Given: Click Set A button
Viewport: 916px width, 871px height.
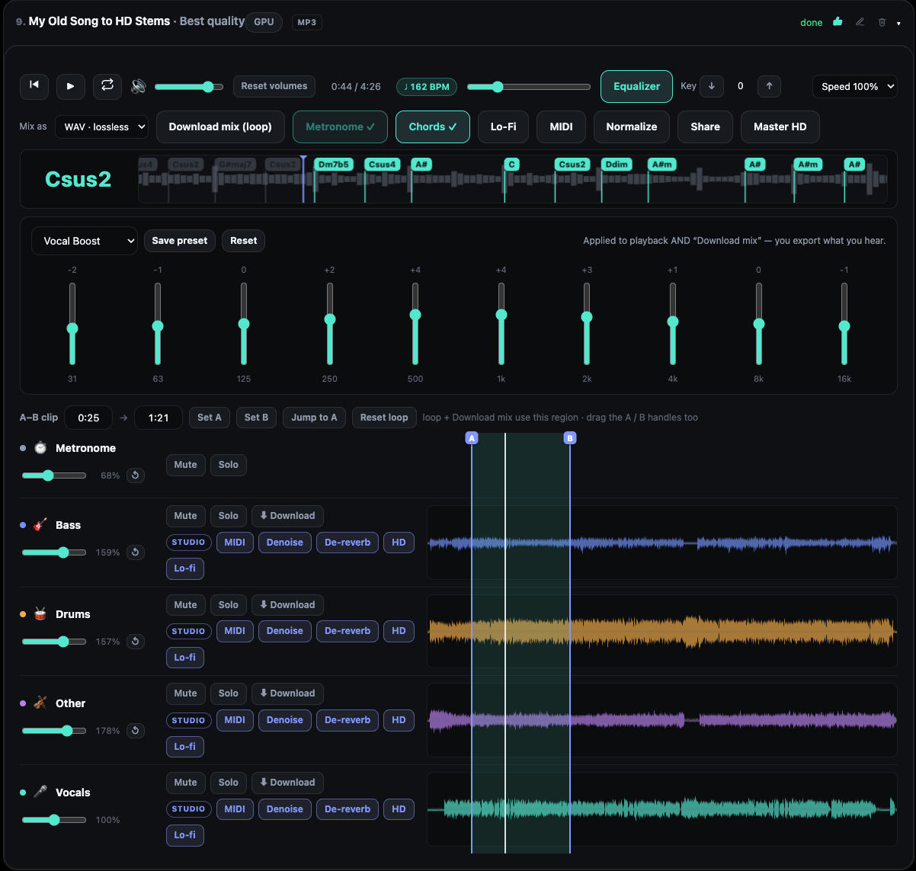Looking at the screenshot, I should (x=210, y=418).
